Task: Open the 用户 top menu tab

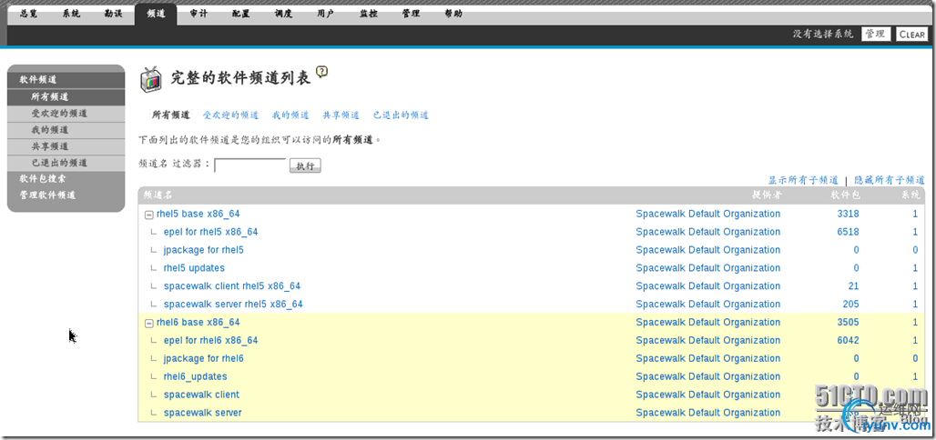Action: click(x=326, y=14)
